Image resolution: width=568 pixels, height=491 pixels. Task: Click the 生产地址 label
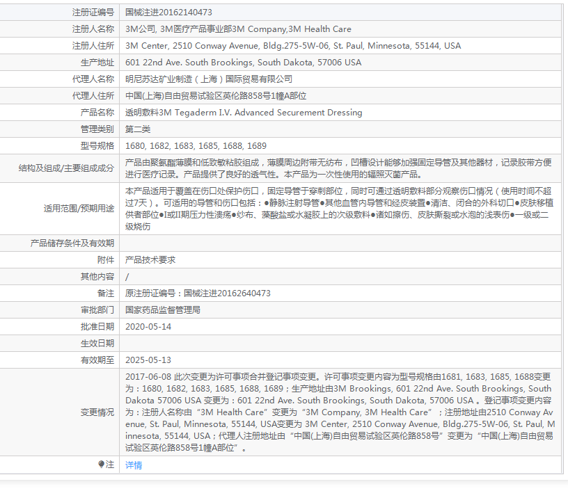tap(97, 62)
